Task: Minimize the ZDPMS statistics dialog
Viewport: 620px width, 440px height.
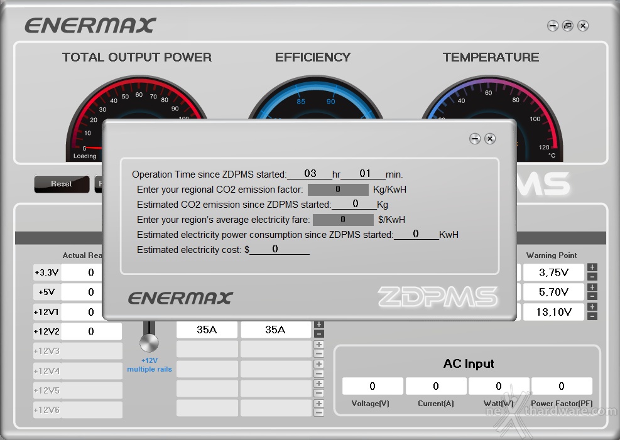Action: 475,139
